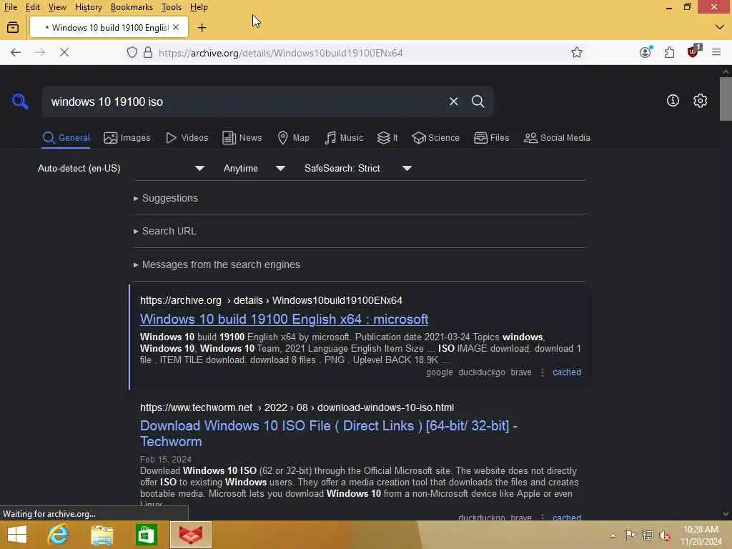Open network status tray icon

(x=648, y=535)
